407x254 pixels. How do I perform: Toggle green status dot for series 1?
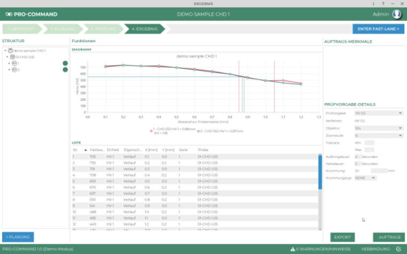[65, 63]
